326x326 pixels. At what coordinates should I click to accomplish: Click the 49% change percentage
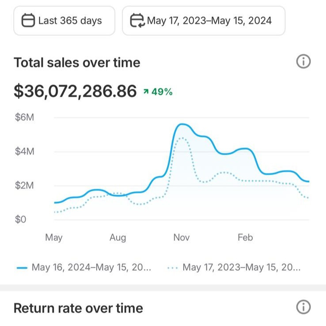tap(162, 92)
